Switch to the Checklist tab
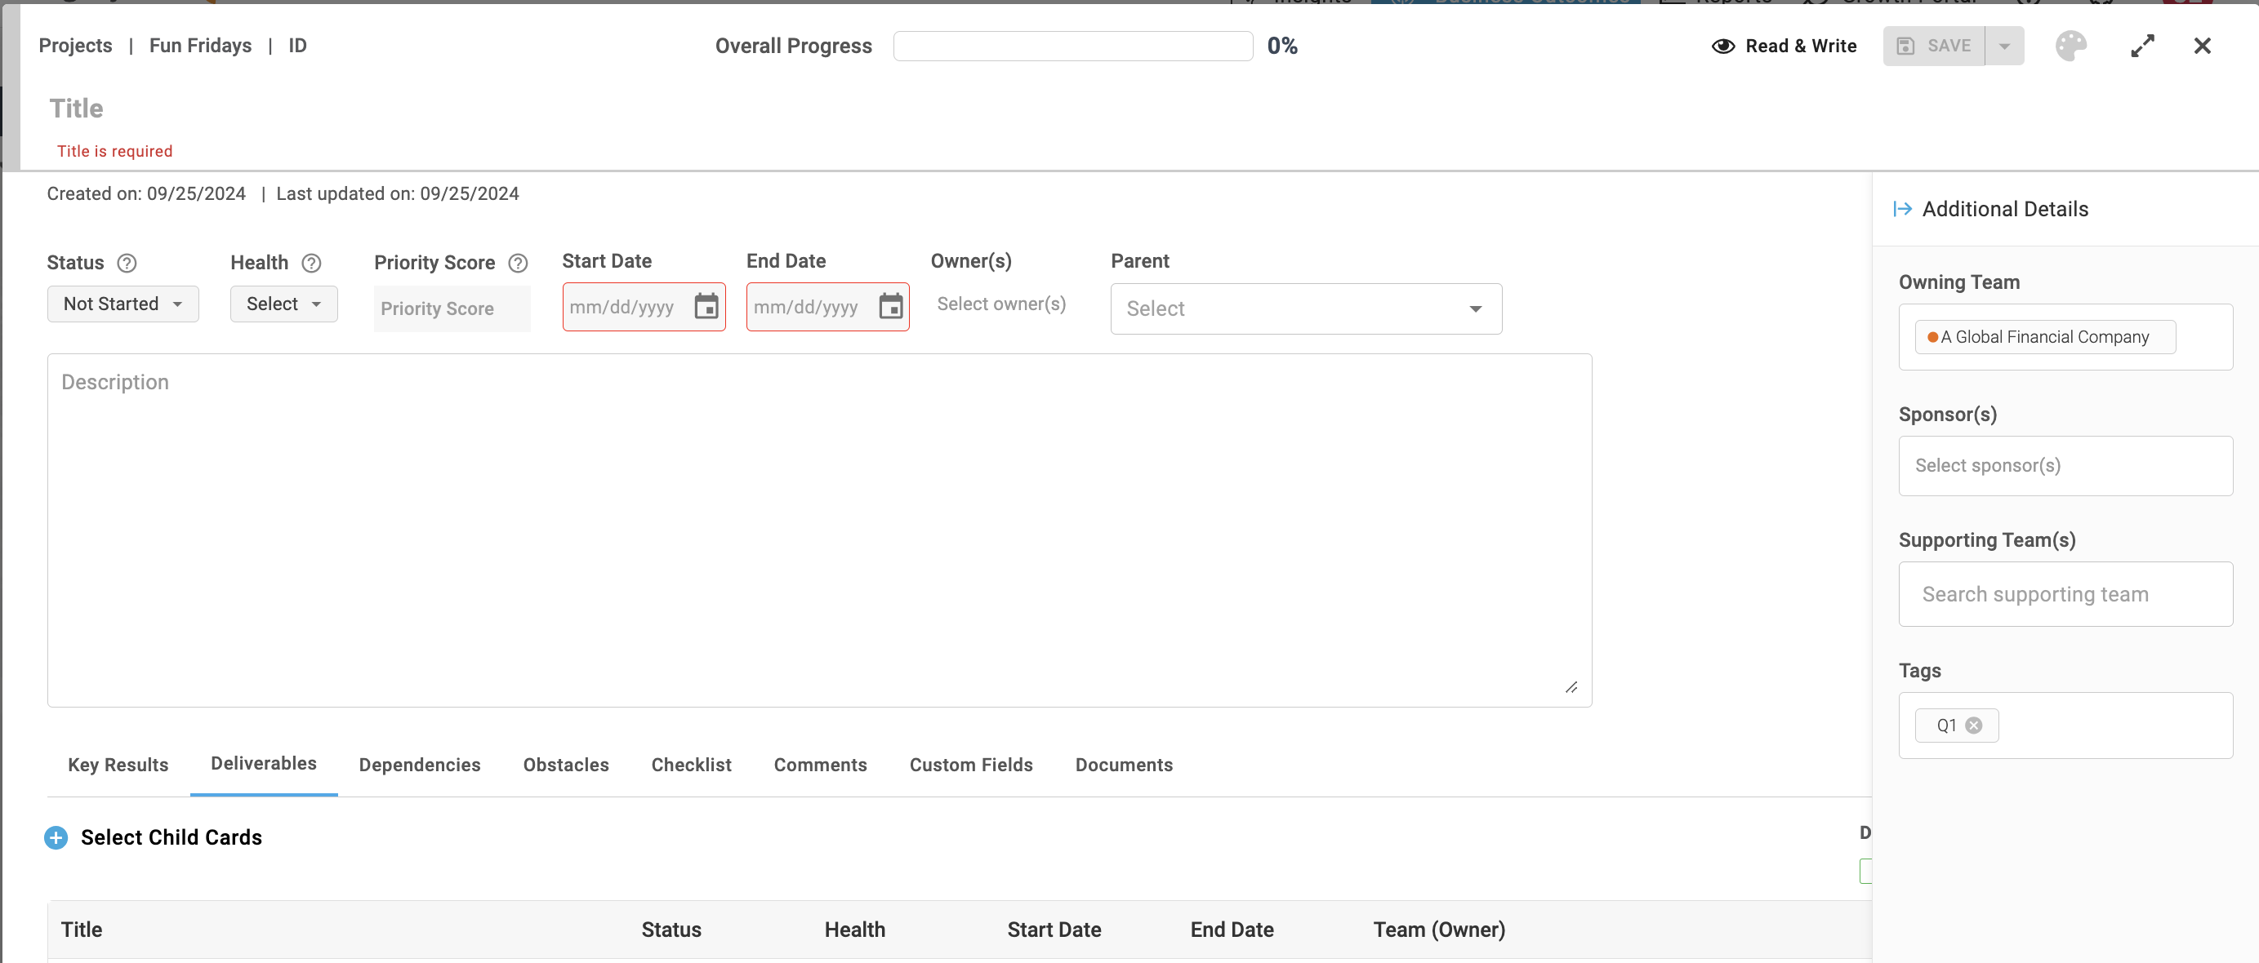 point(691,764)
